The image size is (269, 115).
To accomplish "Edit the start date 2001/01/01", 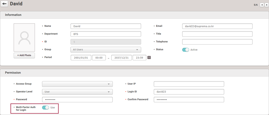I will tap(81, 58).
